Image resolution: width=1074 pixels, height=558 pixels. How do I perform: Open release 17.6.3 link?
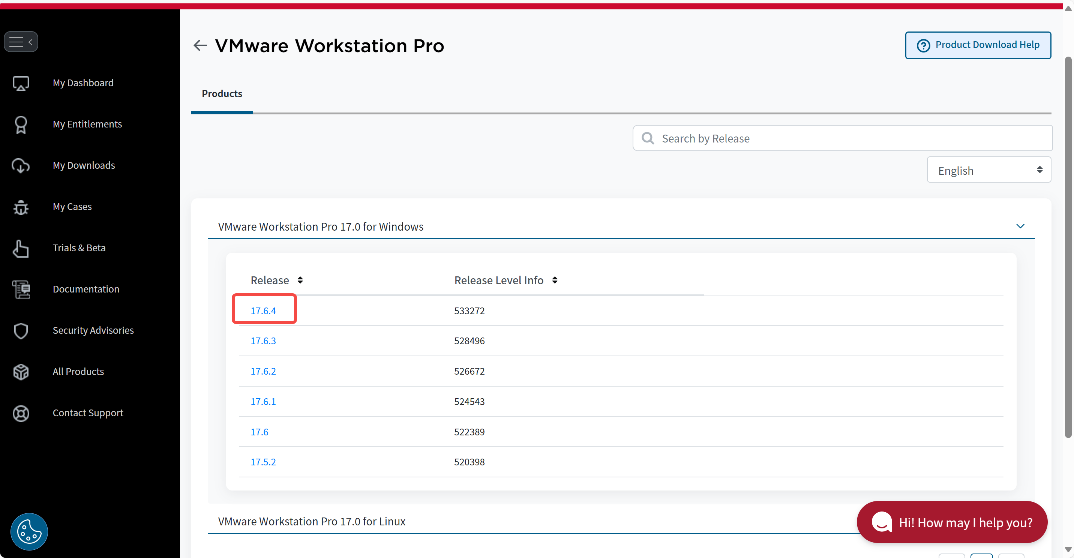263,341
